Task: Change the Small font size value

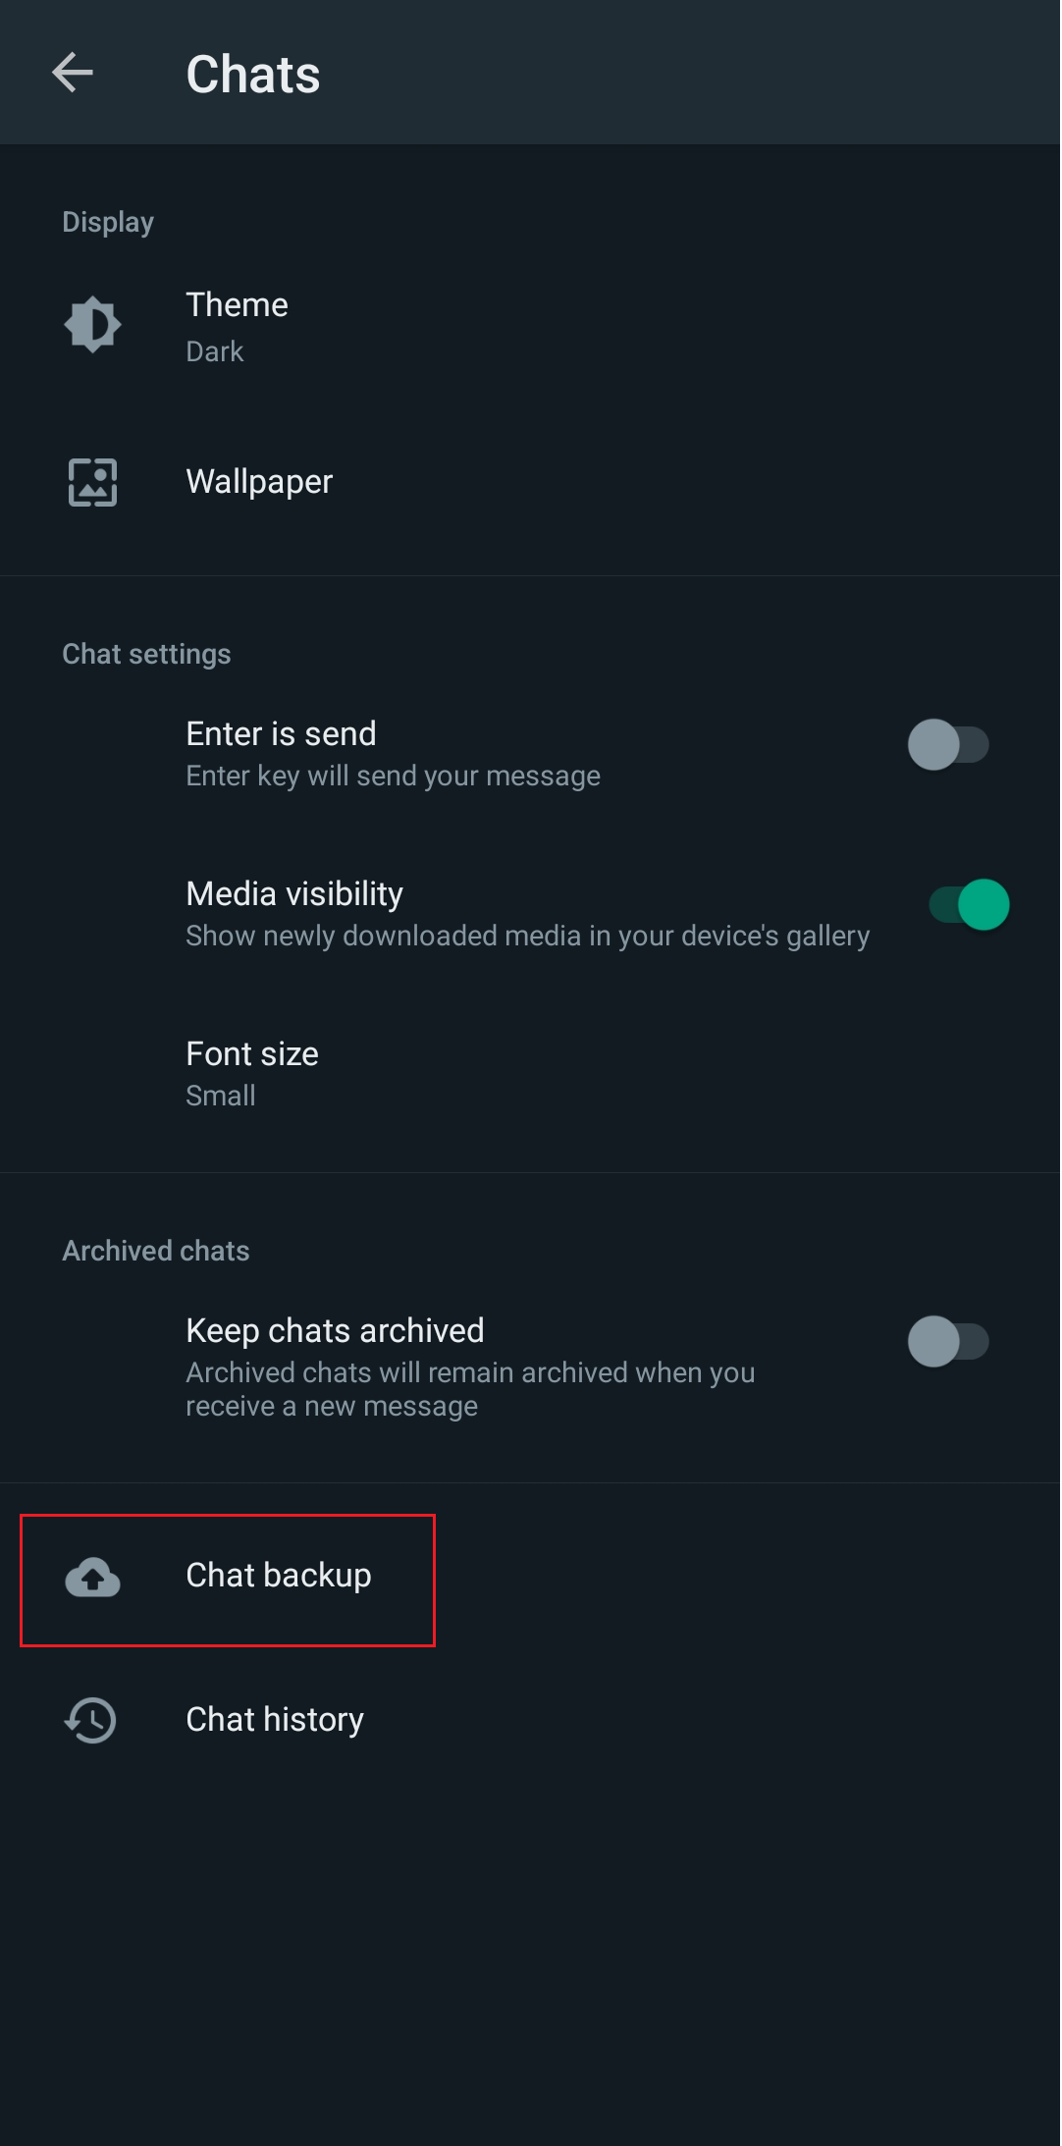Action: click(221, 1096)
